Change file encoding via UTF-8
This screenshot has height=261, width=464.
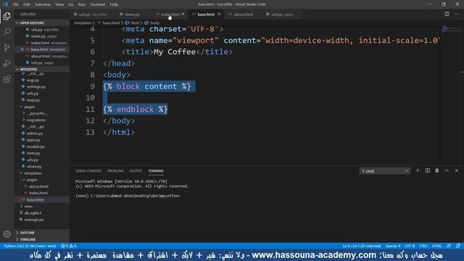[410, 246]
